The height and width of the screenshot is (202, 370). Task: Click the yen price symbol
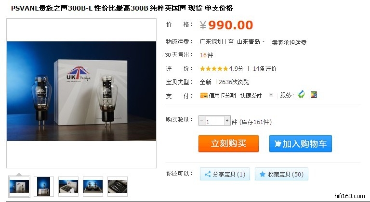pos(203,25)
